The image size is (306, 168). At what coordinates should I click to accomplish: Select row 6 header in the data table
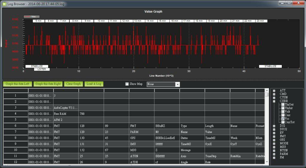[x=16, y=126]
